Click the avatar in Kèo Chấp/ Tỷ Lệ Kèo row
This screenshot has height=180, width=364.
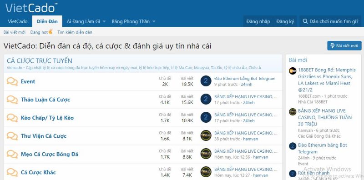coord(206,117)
